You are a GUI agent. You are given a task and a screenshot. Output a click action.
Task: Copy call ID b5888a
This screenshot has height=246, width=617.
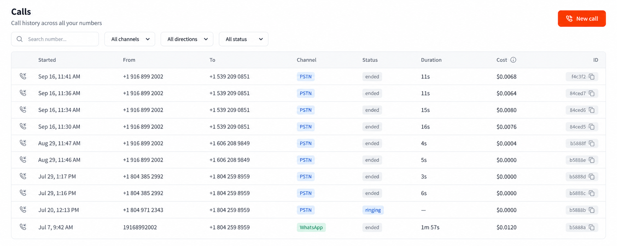point(591,227)
